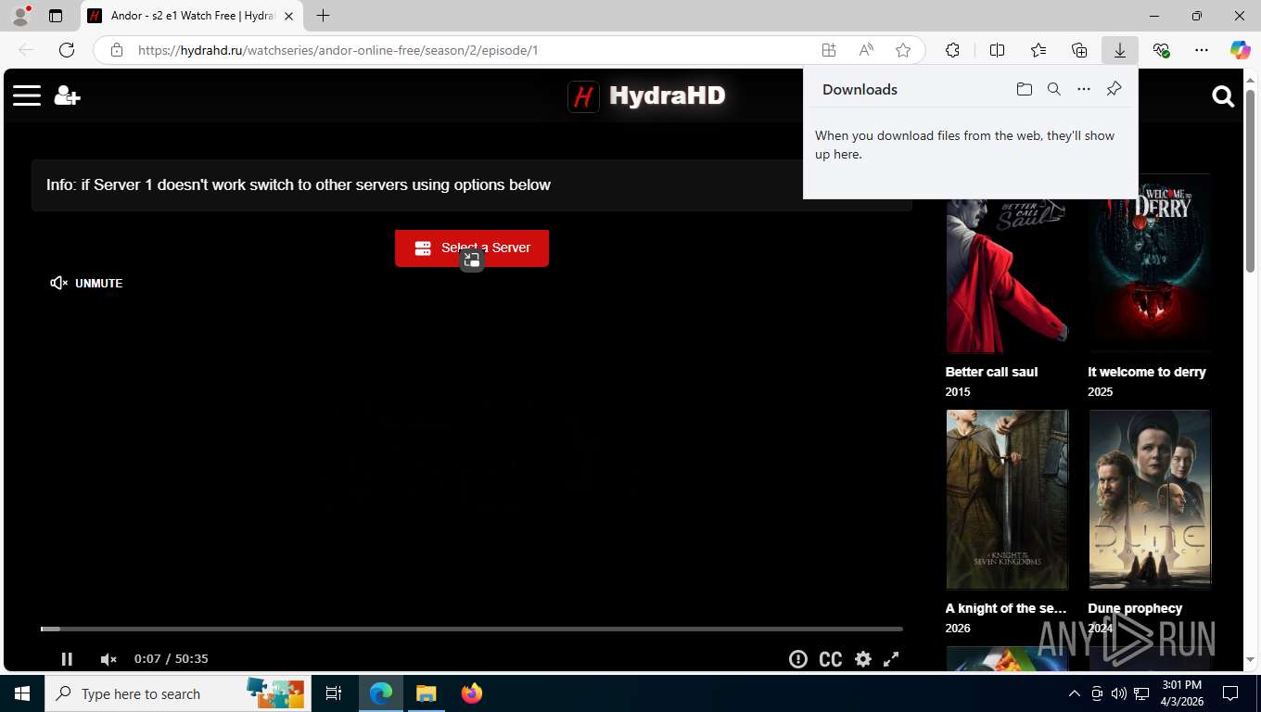Open the notification center
The image size is (1261, 712).
pyautogui.click(x=1230, y=693)
